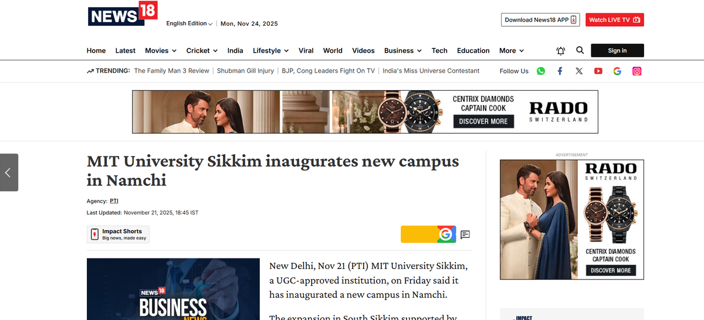Viewport: 704px width, 320px height.
Task: Click Discover More in the sidebar Rado ad
Action: [611, 270]
